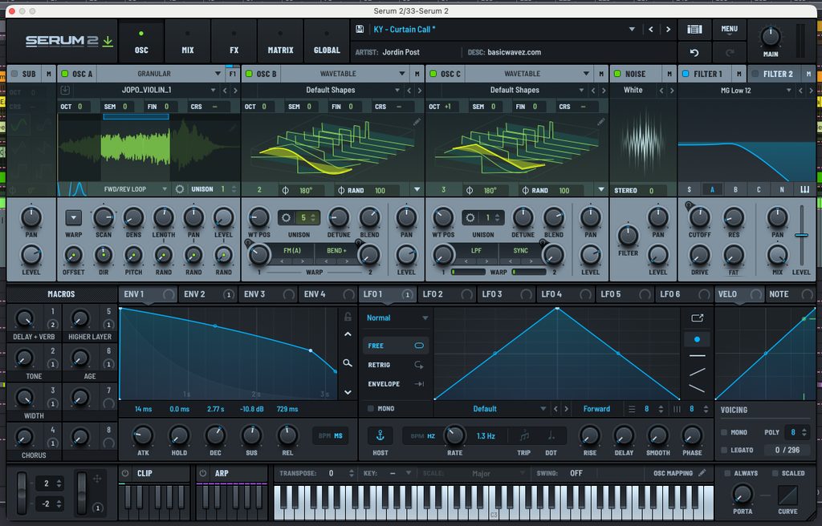
Task: Toggle the SUB oscillator enable
Action: [14, 74]
